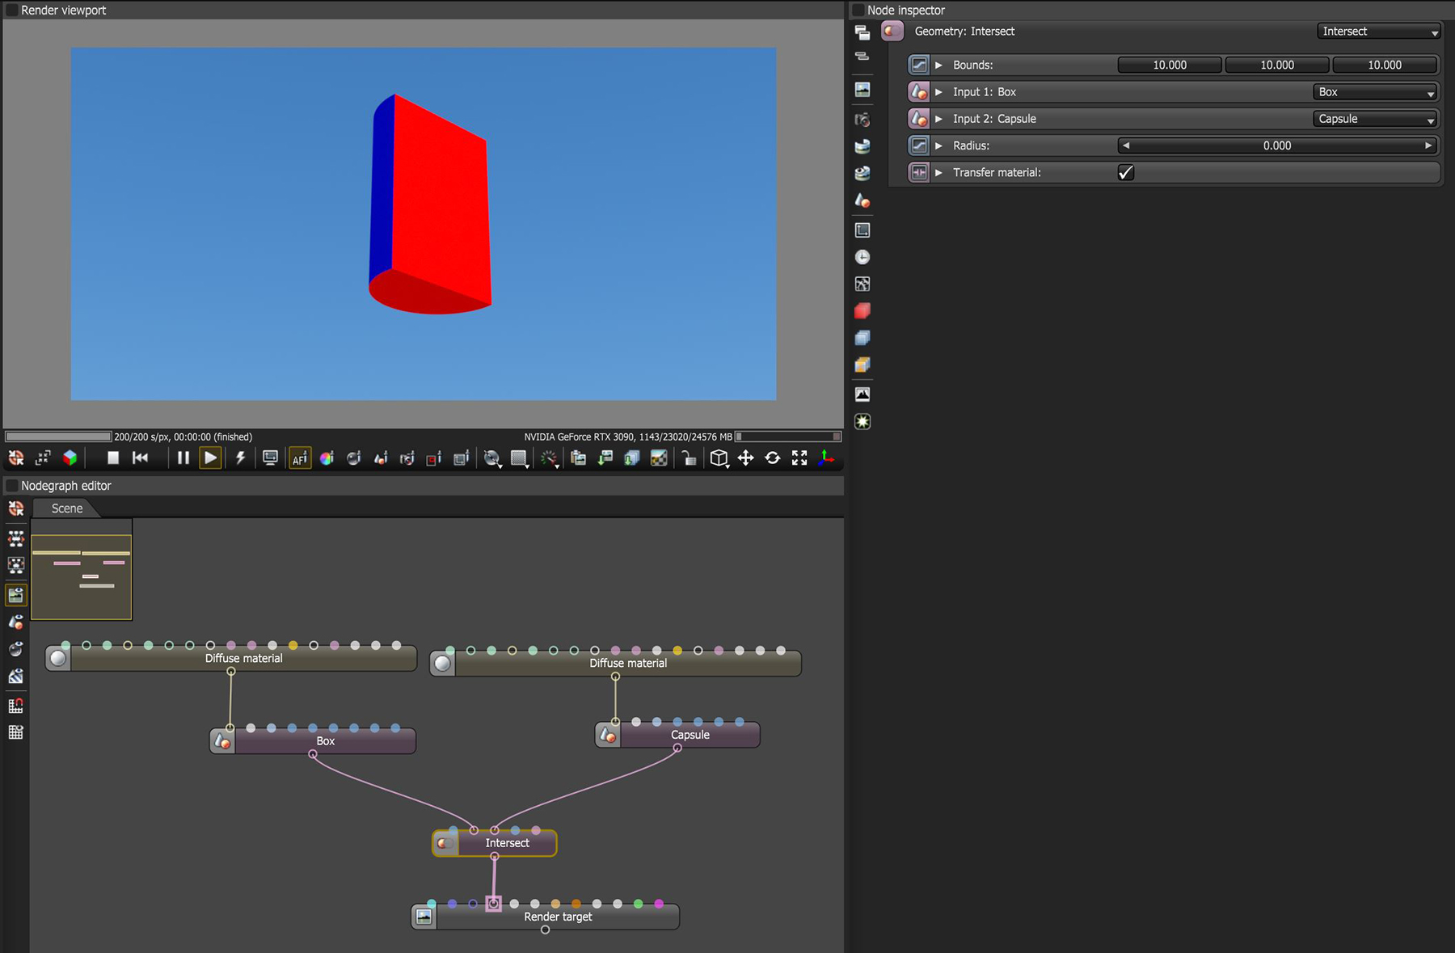The height and width of the screenshot is (953, 1455).
Task: Select the Intersect node in the nodegraph
Action: click(x=495, y=843)
